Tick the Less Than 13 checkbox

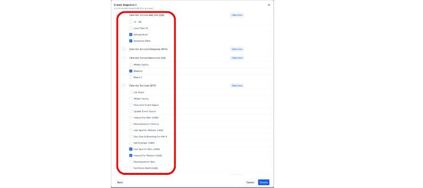click(x=131, y=28)
